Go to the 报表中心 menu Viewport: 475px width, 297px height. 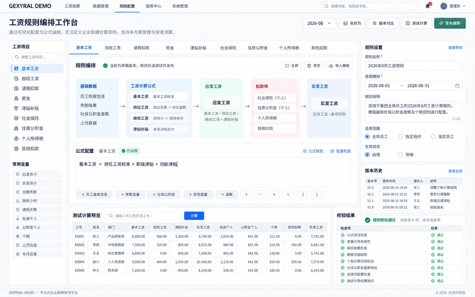154,6
